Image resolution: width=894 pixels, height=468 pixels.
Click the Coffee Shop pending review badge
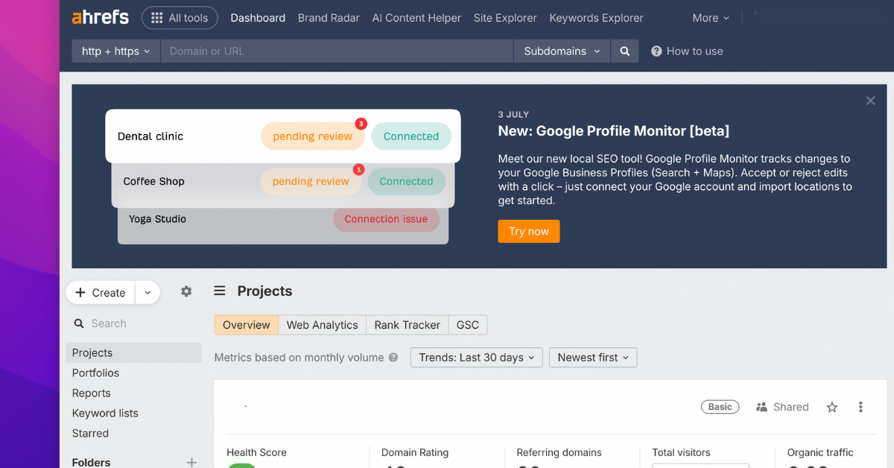[311, 181]
